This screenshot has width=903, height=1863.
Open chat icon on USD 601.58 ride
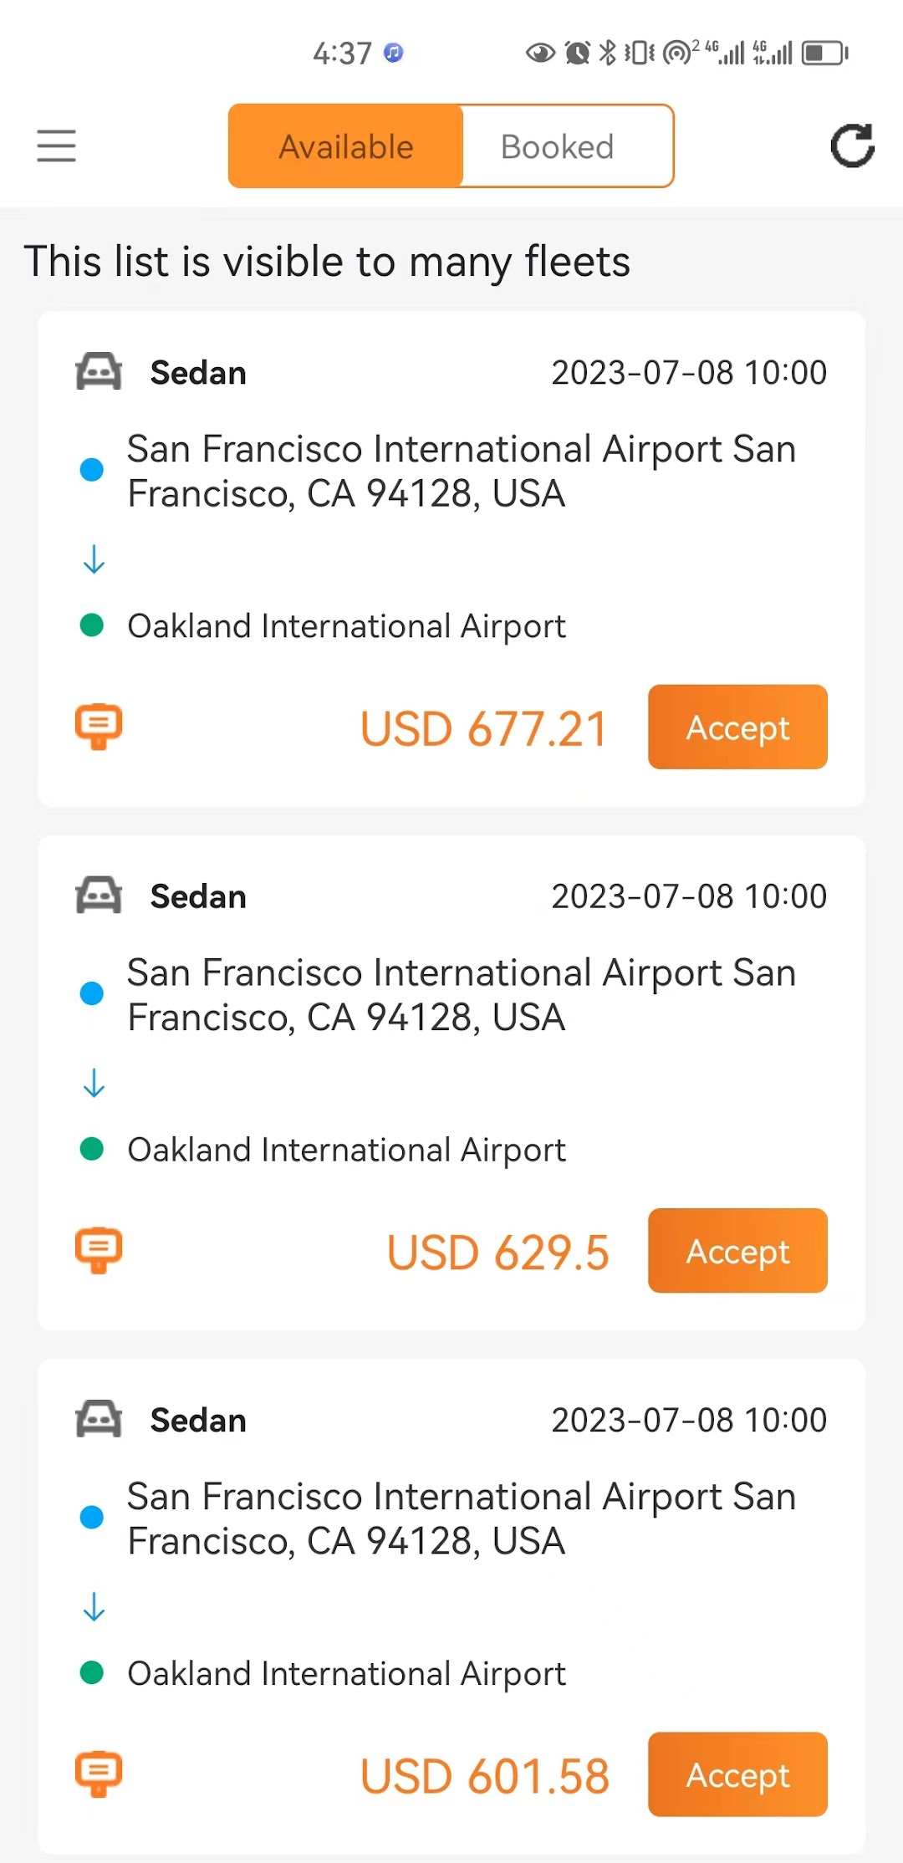click(99, 1774)
